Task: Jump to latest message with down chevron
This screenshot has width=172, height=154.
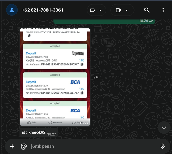Action: click(164, 128)
